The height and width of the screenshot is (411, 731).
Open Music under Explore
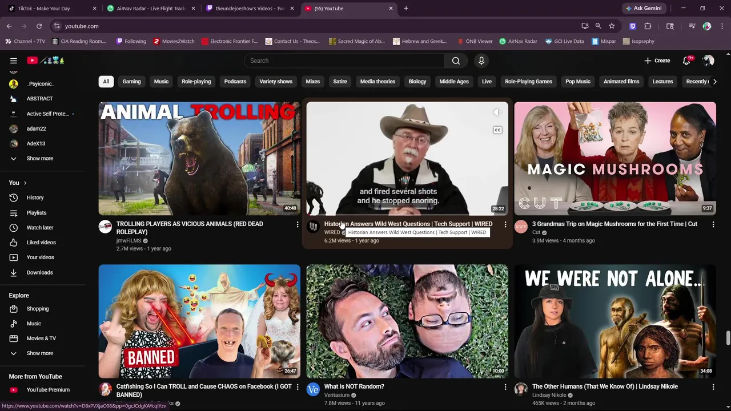click(43, 324)
